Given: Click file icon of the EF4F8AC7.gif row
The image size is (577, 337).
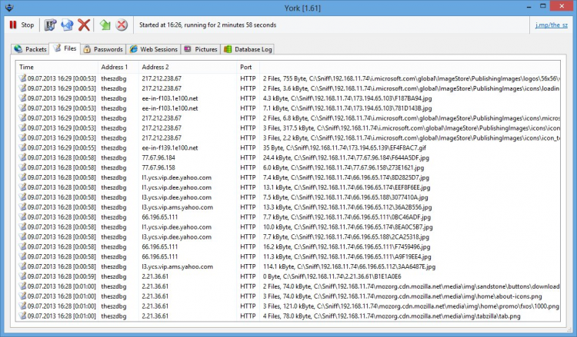Looking at the screenshot, I should (x=23, y=147).
